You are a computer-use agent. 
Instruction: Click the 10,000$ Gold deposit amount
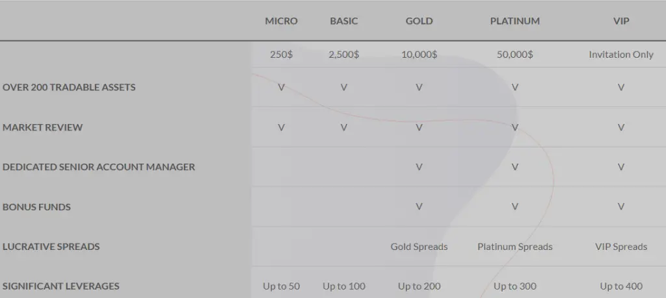coord(420,55)
